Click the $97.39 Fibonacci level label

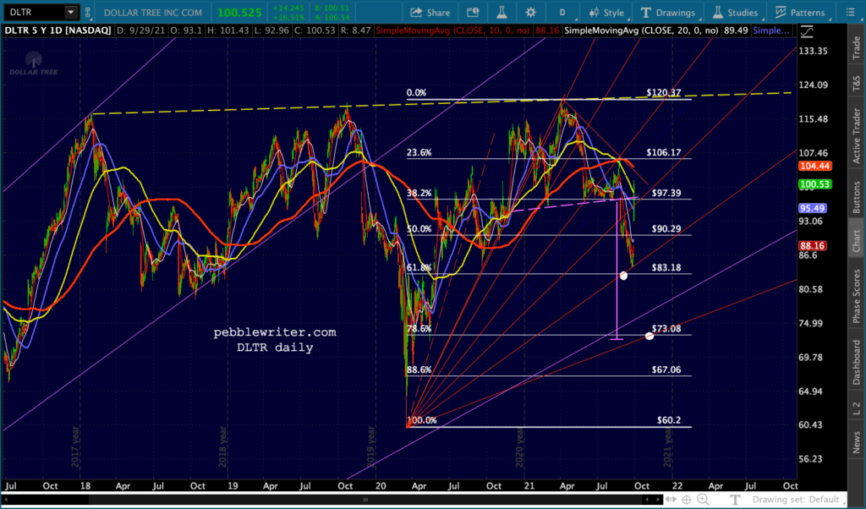click(666, 193)
